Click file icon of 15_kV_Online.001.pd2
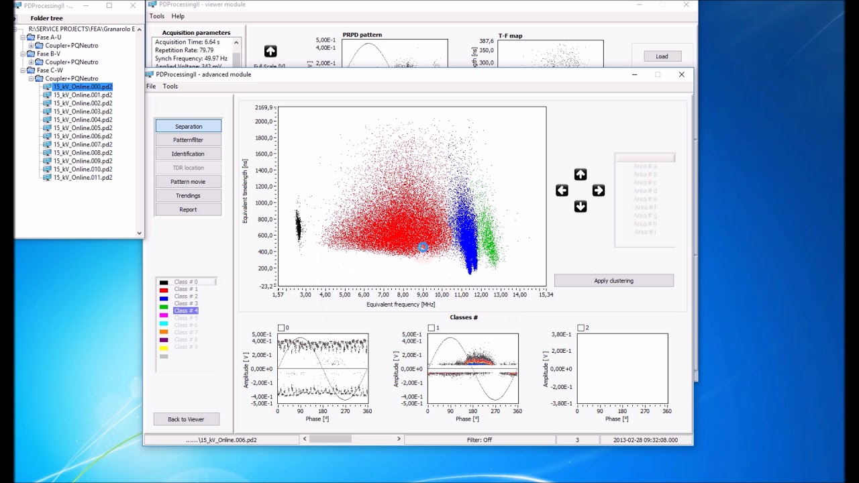The height and width of the screenshot is (483, 859). (47, 95)
